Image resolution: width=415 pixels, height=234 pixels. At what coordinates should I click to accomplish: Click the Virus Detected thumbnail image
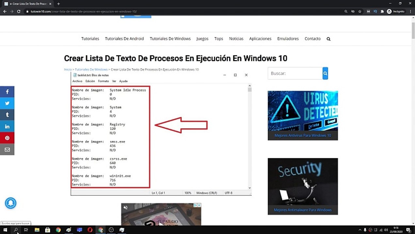303,111
